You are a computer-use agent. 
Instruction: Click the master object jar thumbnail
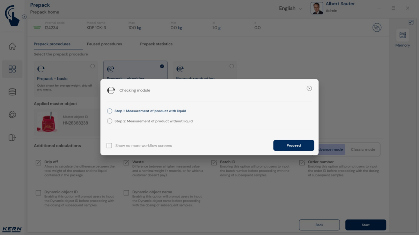coord(47,122)
